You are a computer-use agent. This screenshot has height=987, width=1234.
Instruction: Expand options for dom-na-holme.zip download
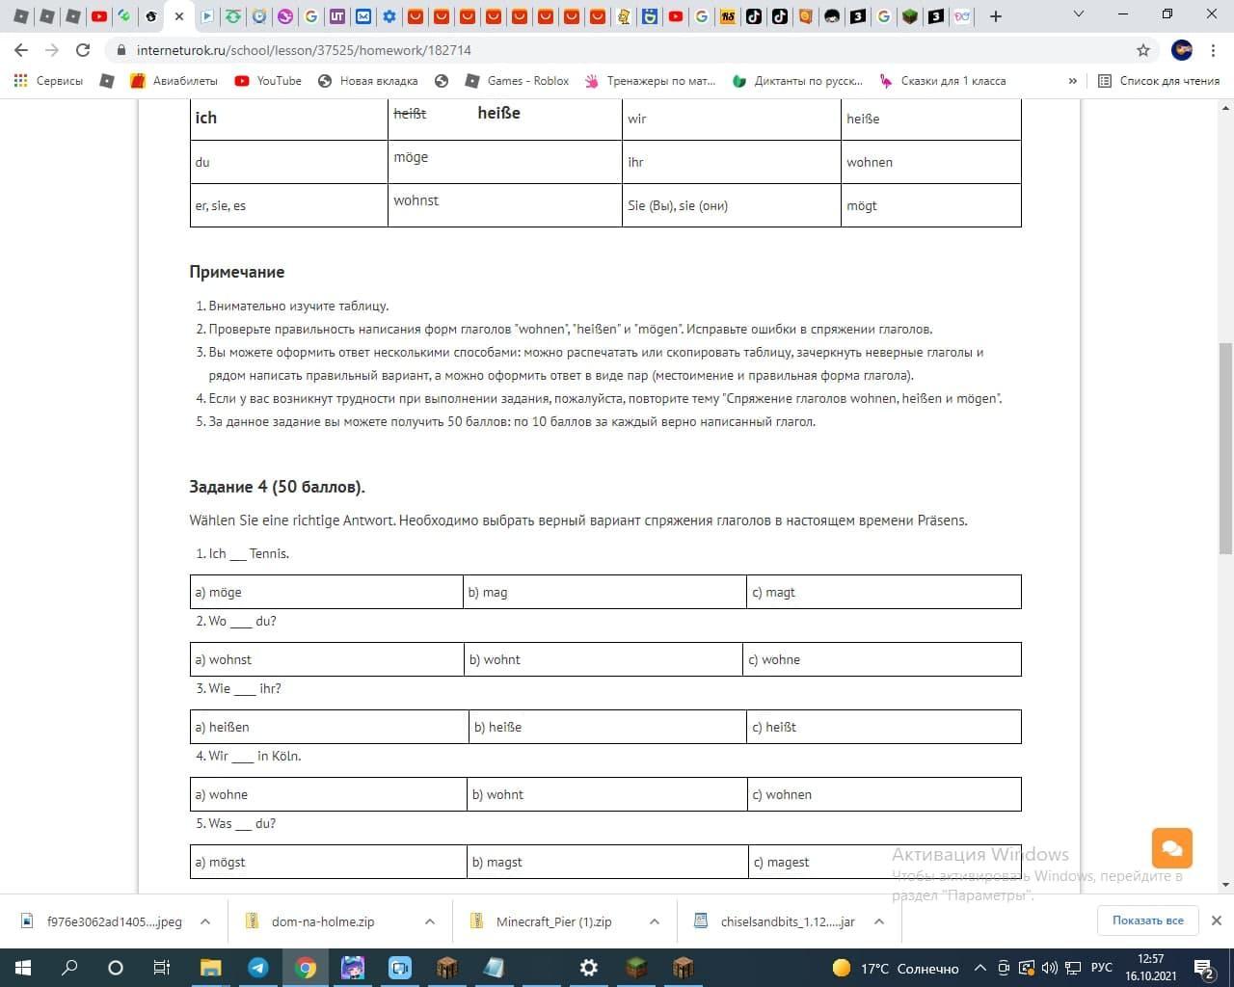click(430, 921)
